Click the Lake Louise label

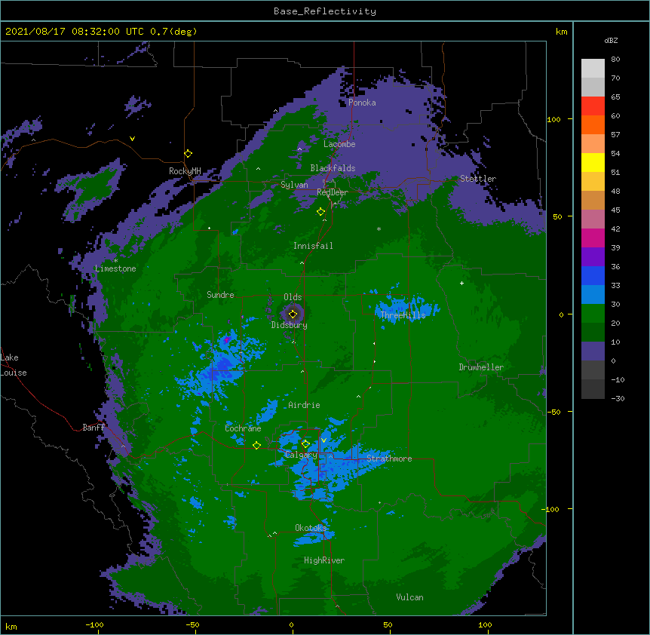[x=13, y=365]
